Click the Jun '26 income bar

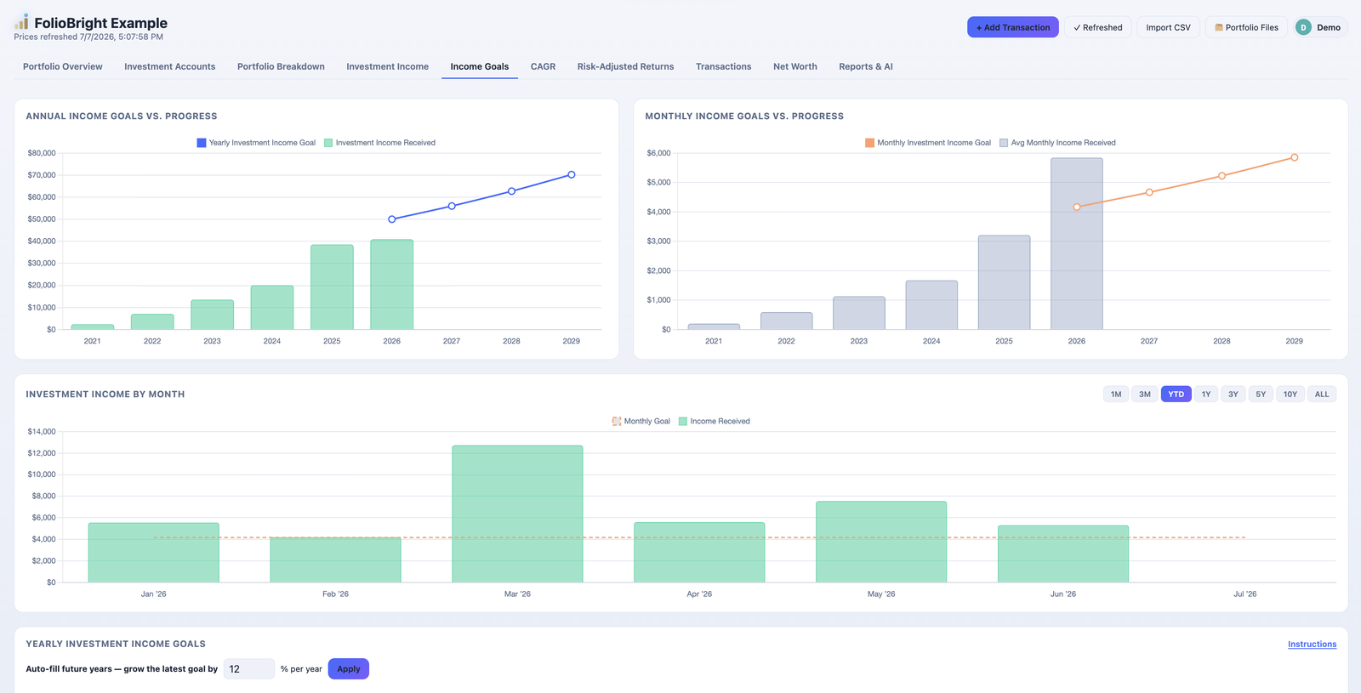pyautogui.click(x=1063, y=554)
